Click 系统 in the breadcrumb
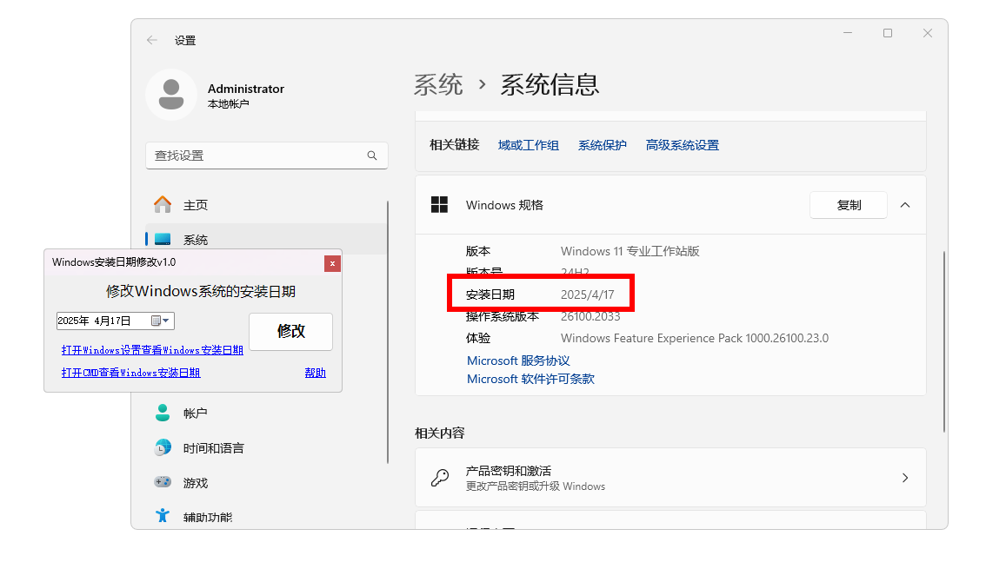Image resolution: width=986 pixels, height=569 pixels. pyautogui.click(x=438, y=85)
